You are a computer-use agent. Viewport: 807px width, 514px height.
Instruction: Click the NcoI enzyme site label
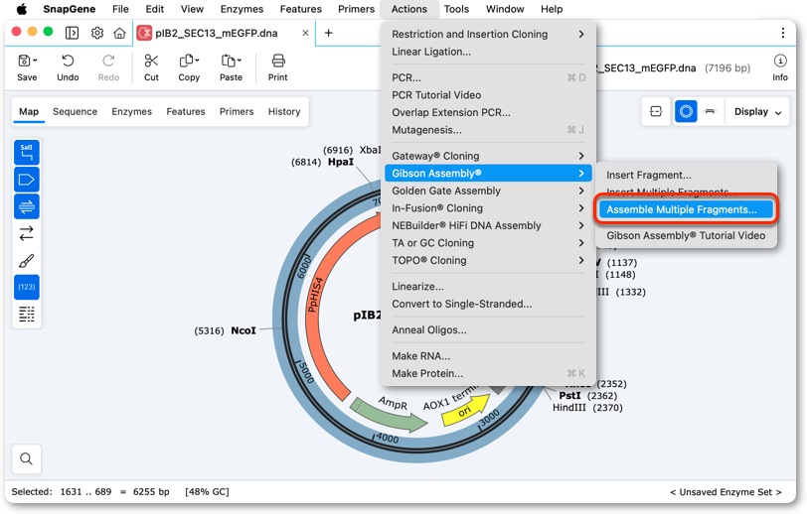click(243, 330)
